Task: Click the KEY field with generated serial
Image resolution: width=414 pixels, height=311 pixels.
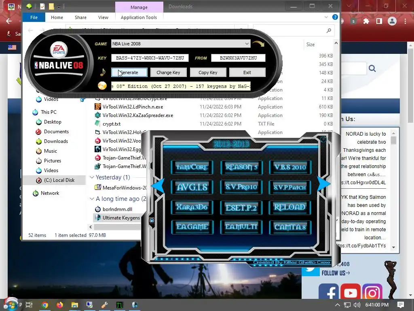Action: pos(150,58)
